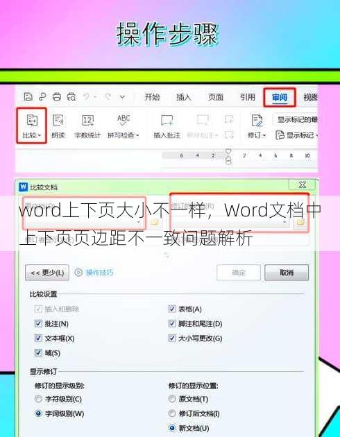Browse folder for revised document
This screenshot has height=437, width=340.
coord(300,222)
